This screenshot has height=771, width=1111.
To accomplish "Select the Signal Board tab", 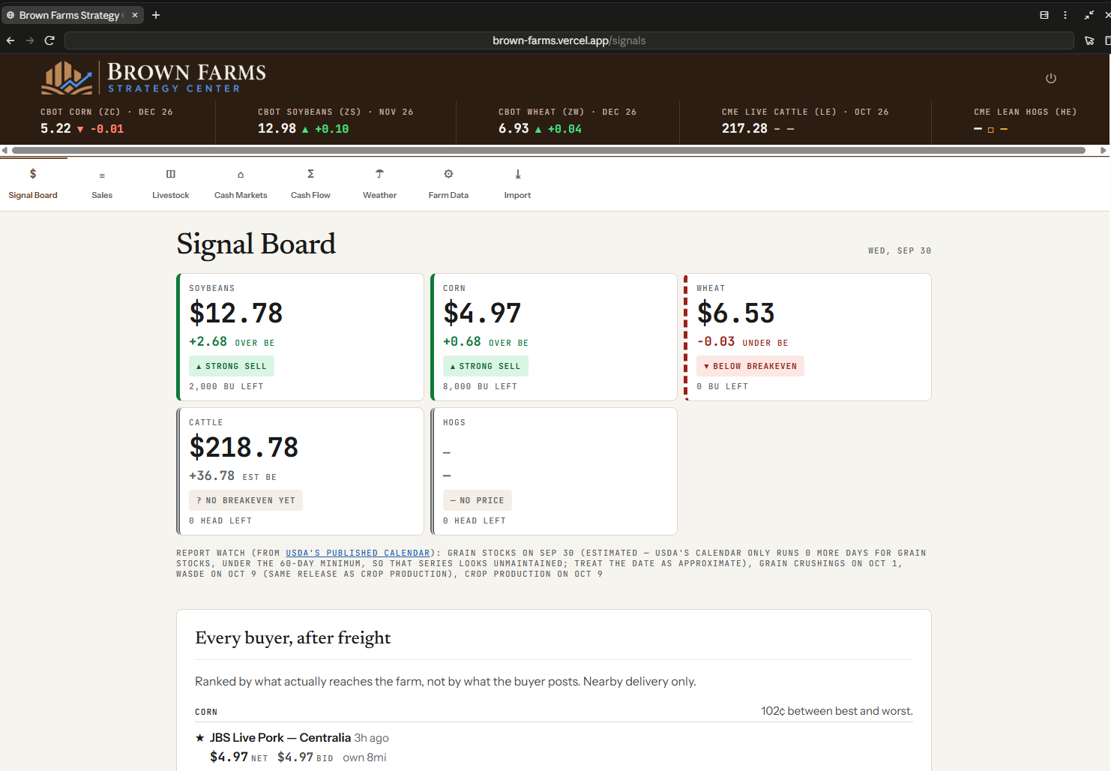I will point(33,184).
